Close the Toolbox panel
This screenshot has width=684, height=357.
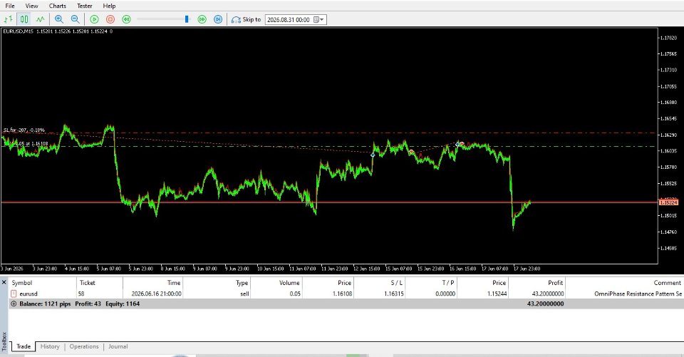click(4, 282)
